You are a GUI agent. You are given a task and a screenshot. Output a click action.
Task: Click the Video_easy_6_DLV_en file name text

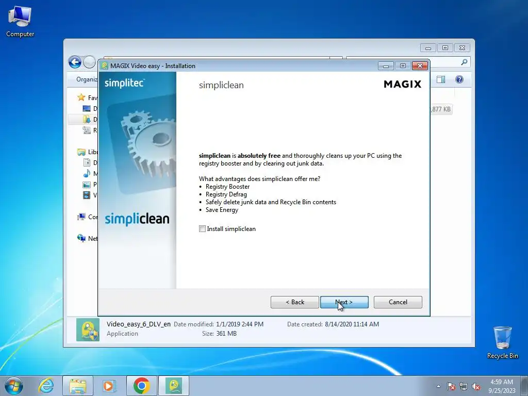point(139,324)
